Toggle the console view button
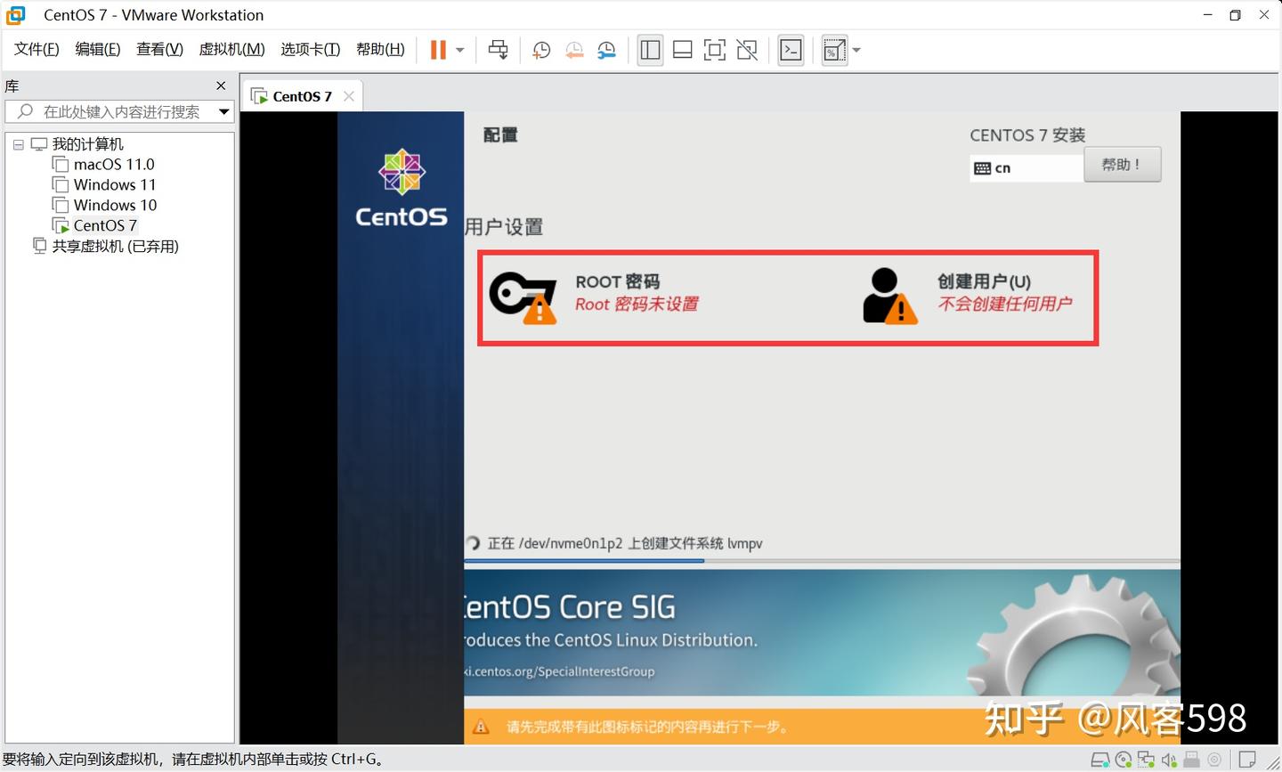 point(791,50)
